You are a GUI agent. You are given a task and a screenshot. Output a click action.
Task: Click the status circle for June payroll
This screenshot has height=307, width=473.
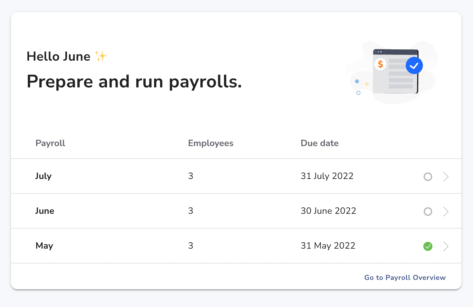(428, 212)
